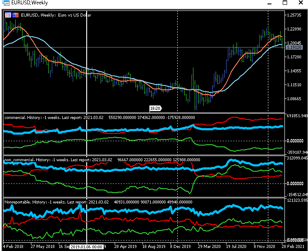Image resolution: width=308 pixels, height=251 pixels.
Task: Click the 0.000000 level in the non_commercial panel scale
Action: (x=295, y=183)
